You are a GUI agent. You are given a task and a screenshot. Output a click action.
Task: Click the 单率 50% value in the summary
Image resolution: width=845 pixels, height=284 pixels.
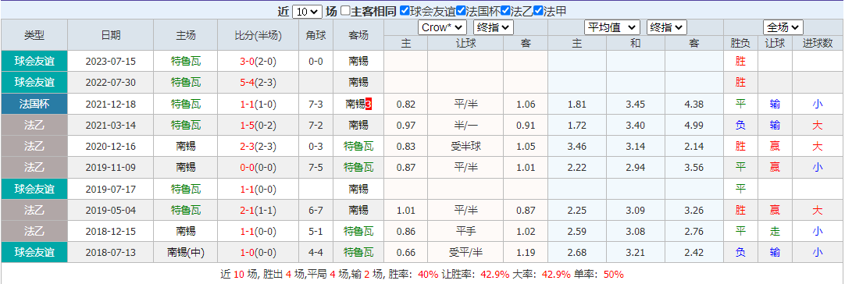click(x=613, y=275)
